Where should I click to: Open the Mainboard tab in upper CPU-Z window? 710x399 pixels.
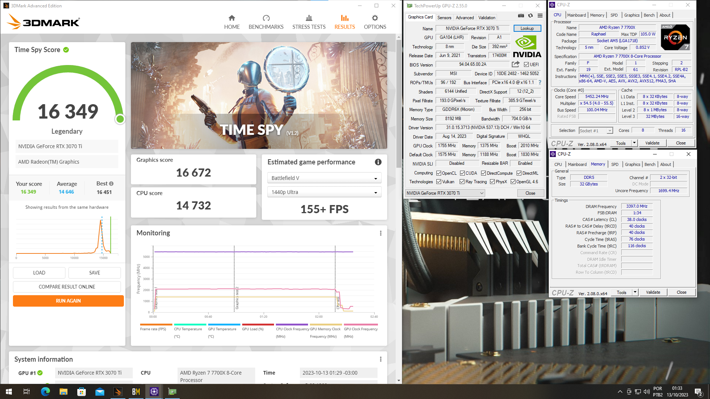[x=576, y=15]
